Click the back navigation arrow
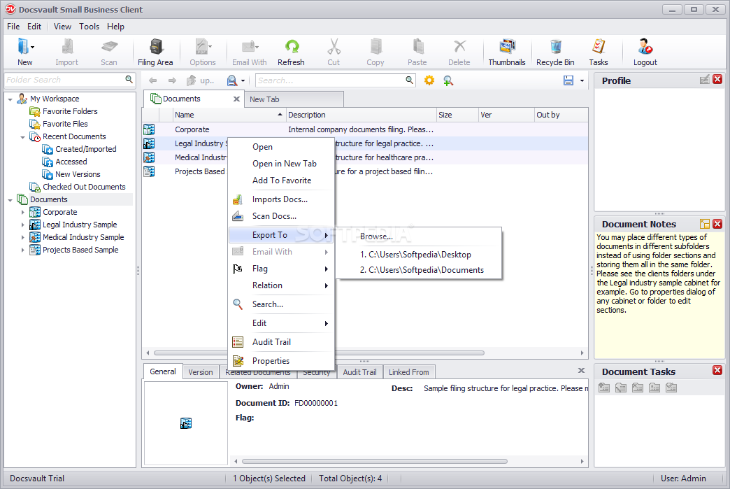This screenshot has width=730, height=489. tap(152, 80)
